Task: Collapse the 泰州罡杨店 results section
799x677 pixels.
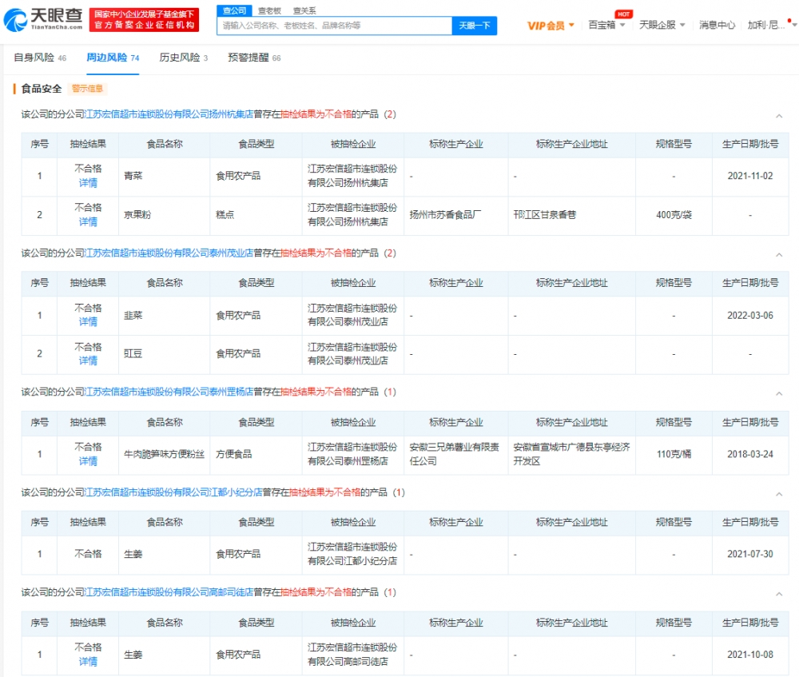Action: 778,394
